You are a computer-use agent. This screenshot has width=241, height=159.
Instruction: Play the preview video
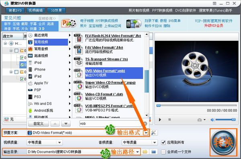pos(160,120)
